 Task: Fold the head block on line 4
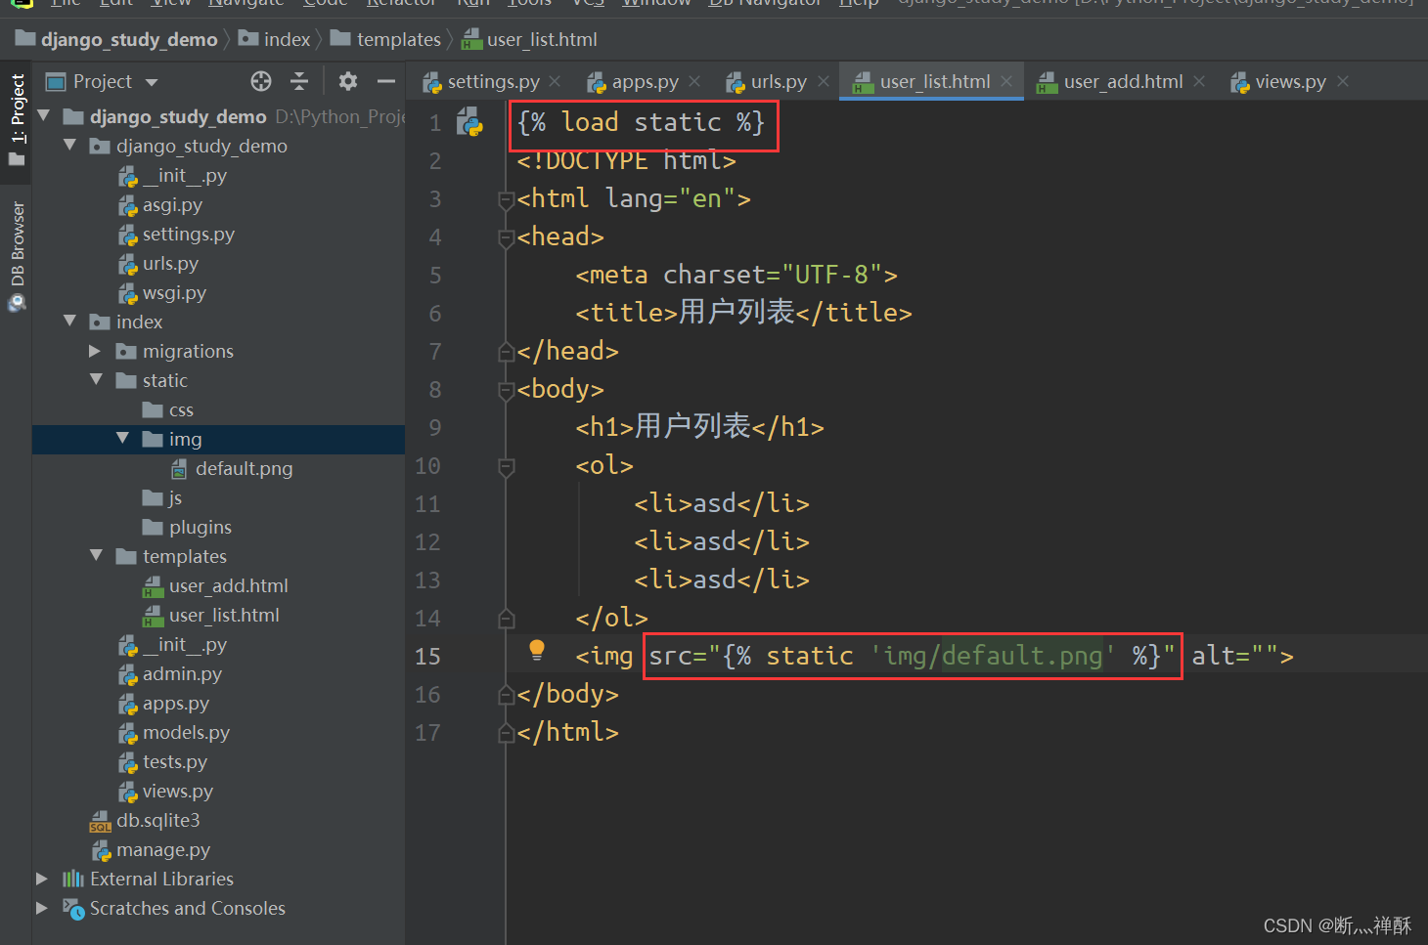pyautogui.click(x=506, y=238)
